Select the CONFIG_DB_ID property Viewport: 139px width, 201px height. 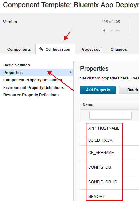click(103, 182)
